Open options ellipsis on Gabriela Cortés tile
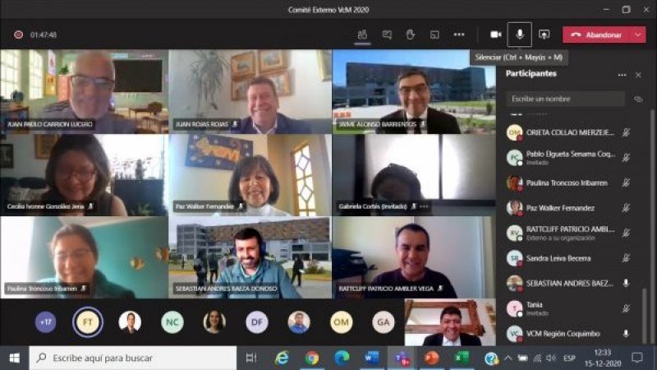657x370 pixels. pos(424,206)
